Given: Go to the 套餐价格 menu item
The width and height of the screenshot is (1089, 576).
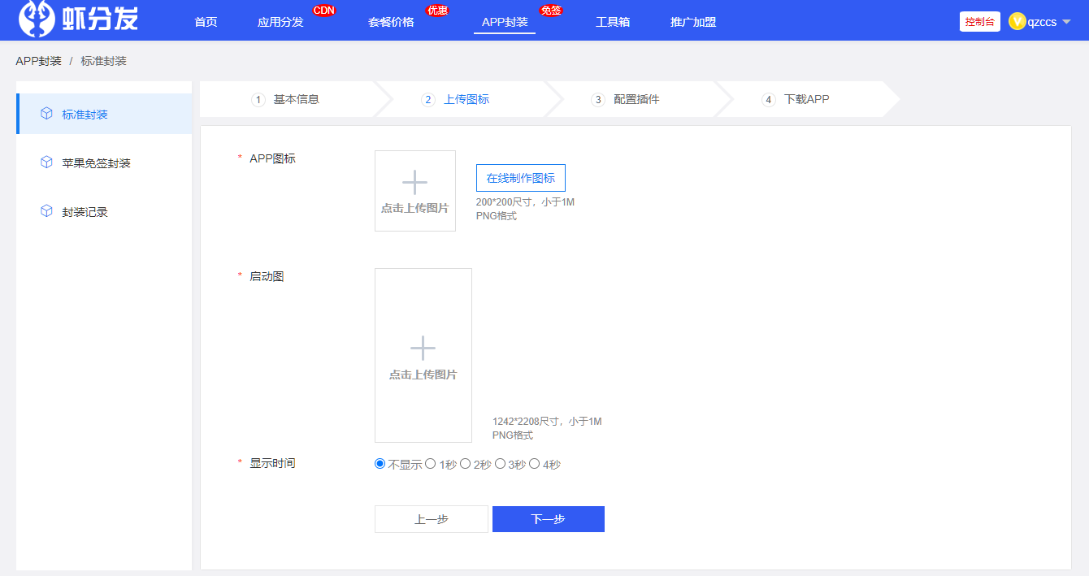Looking at the screenshot, I should (x=391, y=22).
